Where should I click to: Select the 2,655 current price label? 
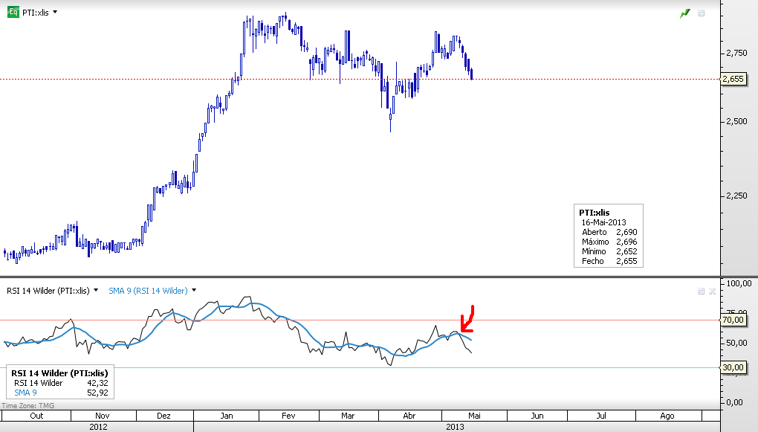coord(733,79)
